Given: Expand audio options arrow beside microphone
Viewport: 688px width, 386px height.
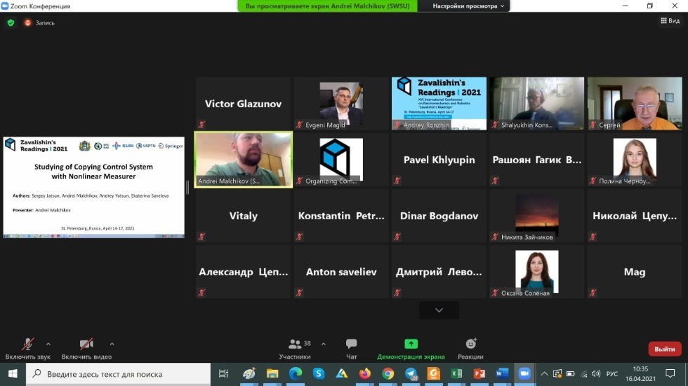Looking at the screenshot, I should 48,344.
